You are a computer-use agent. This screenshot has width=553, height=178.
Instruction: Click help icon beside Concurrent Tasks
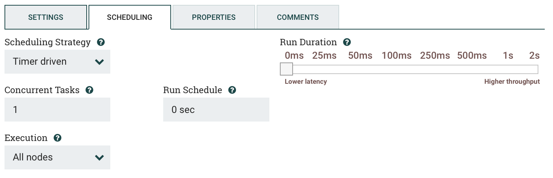[x=89, y=90]
